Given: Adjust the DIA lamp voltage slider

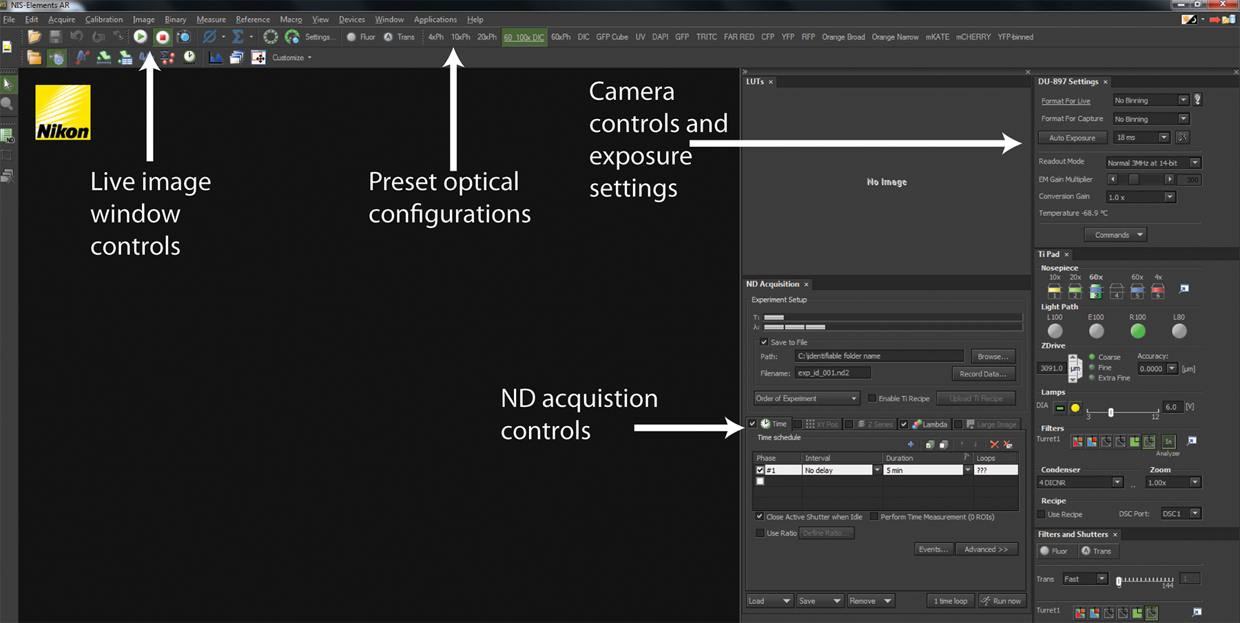Looking at the screenshot, I should click(1110, 412).
